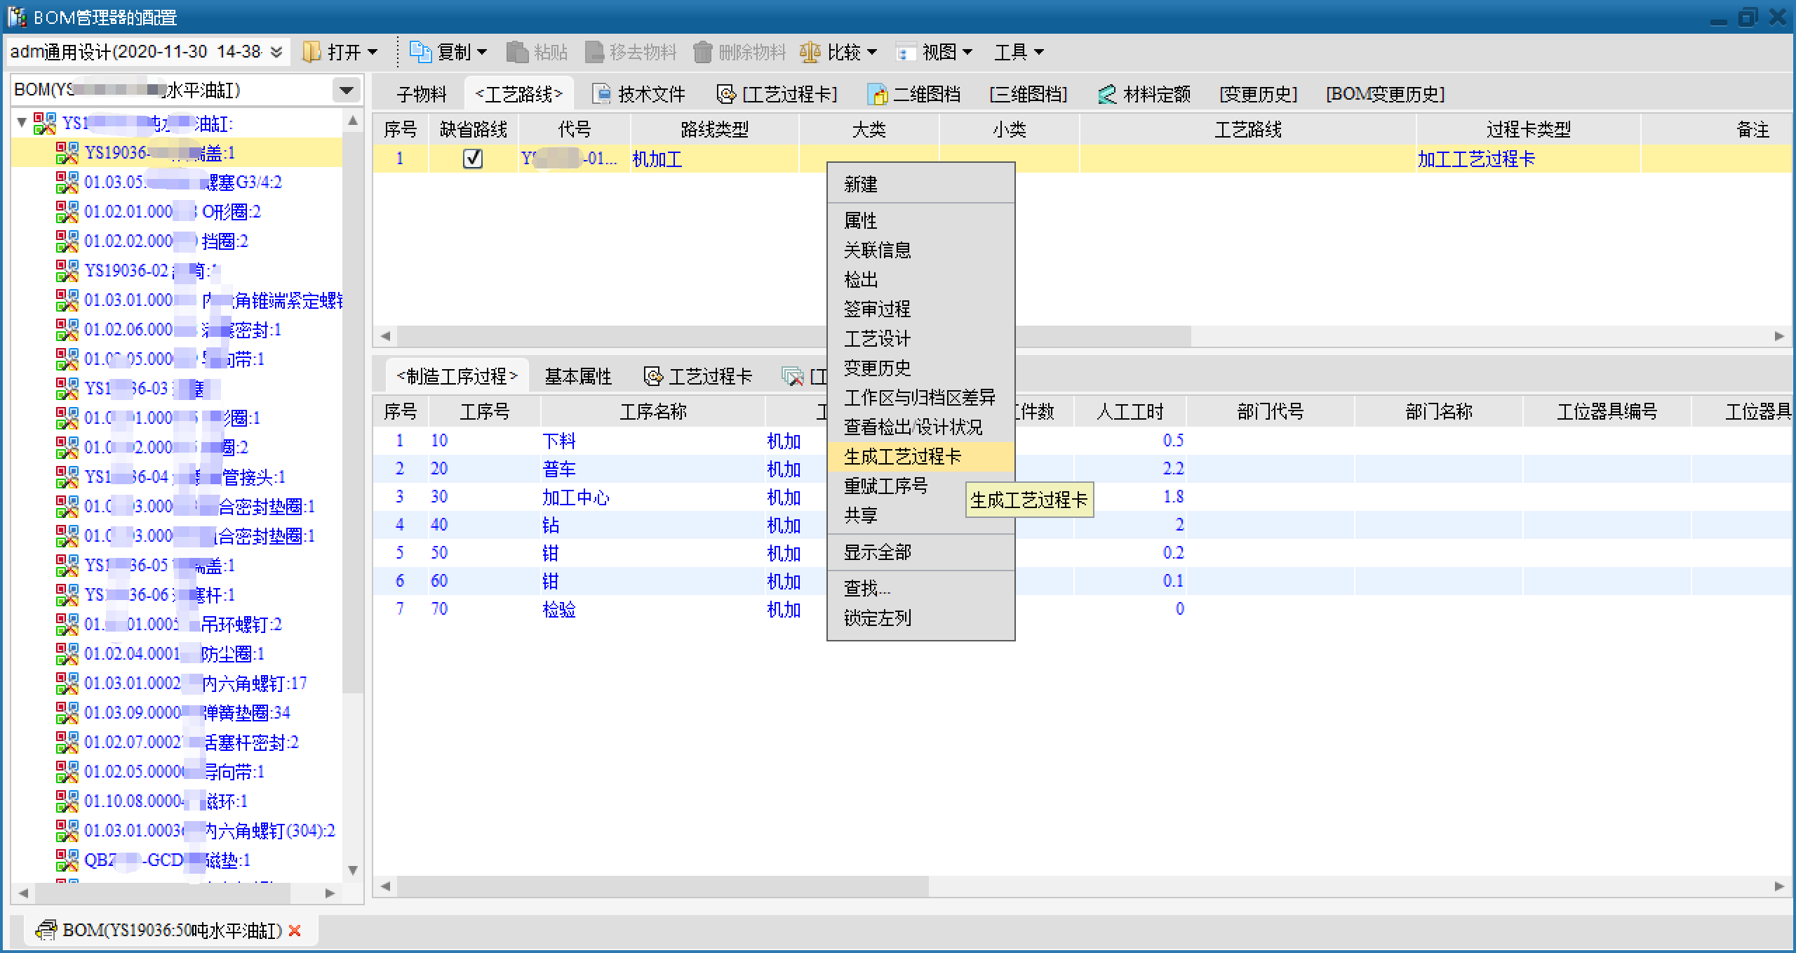Open the BOM combo box dropdown arrow
This screenshot has height=953, width=1796.
pos(346,91)
